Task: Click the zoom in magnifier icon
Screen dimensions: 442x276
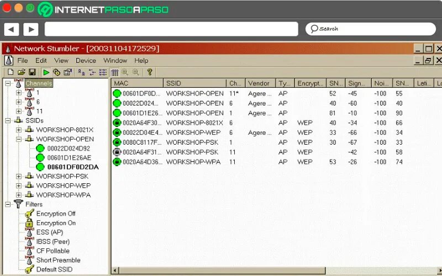Action: (125, 72)
